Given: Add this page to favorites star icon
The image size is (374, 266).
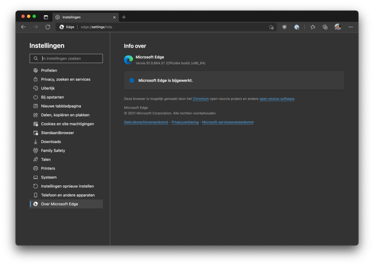Looking at the screenshot, I should coord(271,27).
